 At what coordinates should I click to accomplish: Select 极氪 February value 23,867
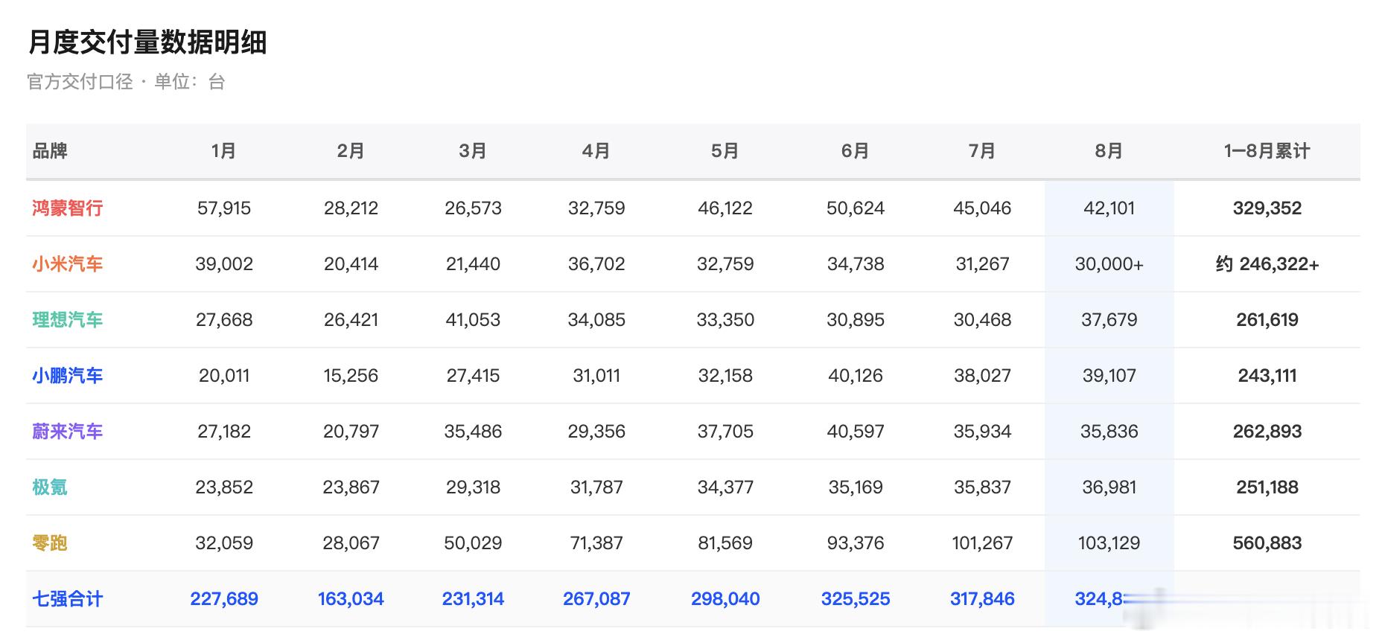(351, 487)
